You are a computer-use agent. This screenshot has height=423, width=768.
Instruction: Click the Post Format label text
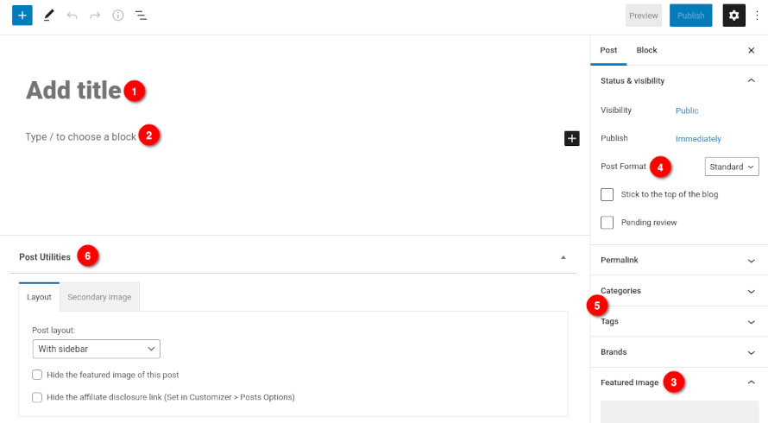point(623,166)
